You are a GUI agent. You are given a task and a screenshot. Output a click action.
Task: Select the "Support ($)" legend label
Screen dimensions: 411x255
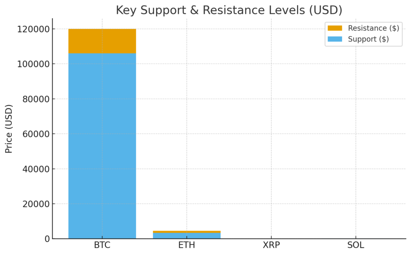[x=368, y=39]
